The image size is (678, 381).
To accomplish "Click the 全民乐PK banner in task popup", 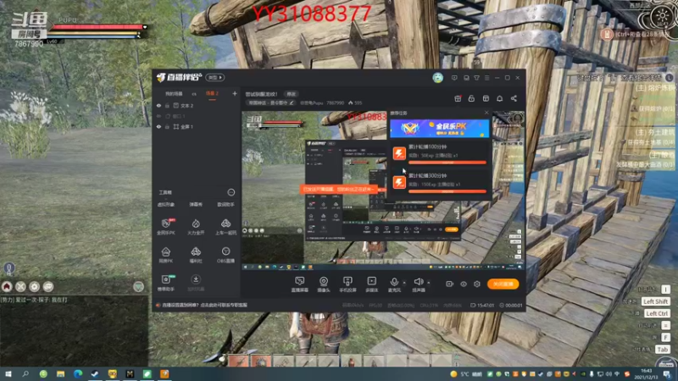I will (440, 129).
